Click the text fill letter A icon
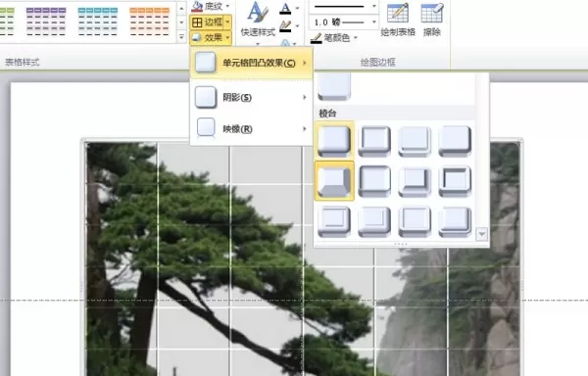588x376 pixels. pyautogui.click(x=285, y=8)
